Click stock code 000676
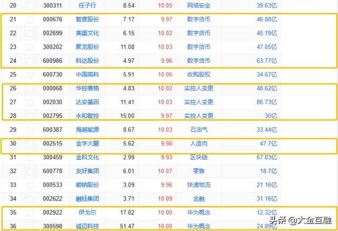This screenshot has width=338, height=231. 52,19
